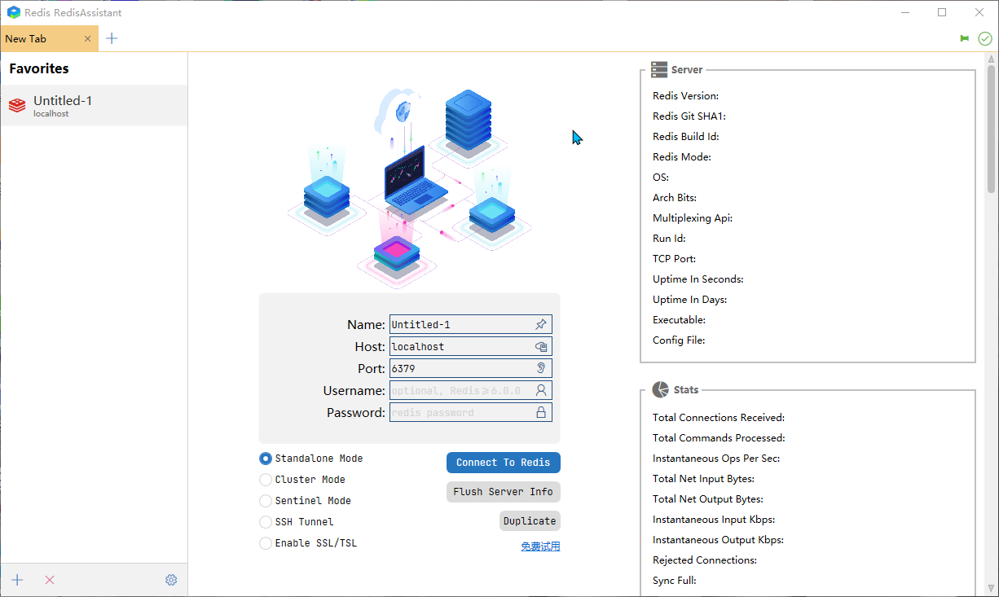Enable the SSH Tunnel option
The height and width of the screenshot is (597, 999).
point(266,522)
